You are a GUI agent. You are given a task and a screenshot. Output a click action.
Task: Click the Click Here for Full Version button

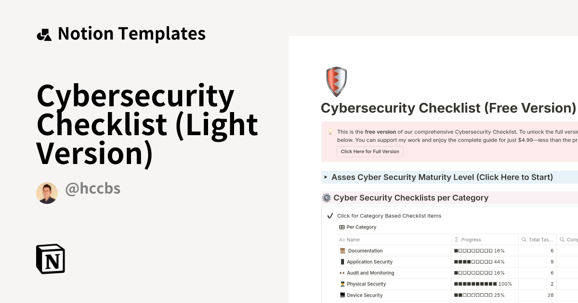[370, 151]
